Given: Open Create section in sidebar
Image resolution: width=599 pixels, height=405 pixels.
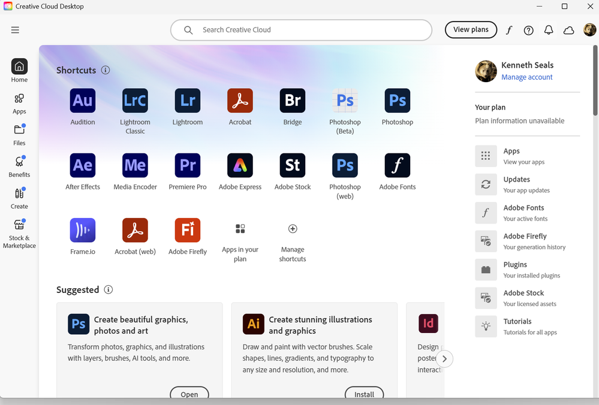Looking at the screenshot, I should click(19, 198).
